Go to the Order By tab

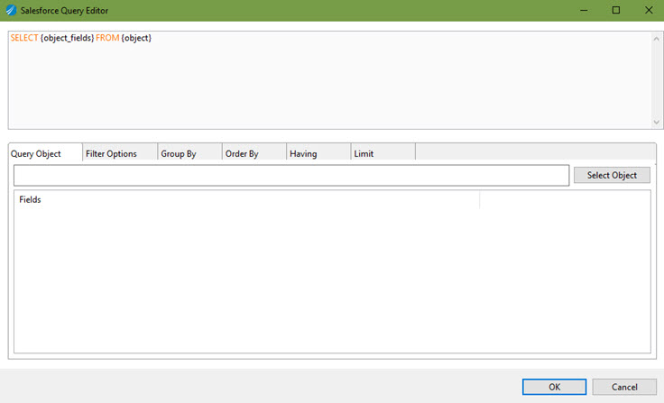[254, 153]
